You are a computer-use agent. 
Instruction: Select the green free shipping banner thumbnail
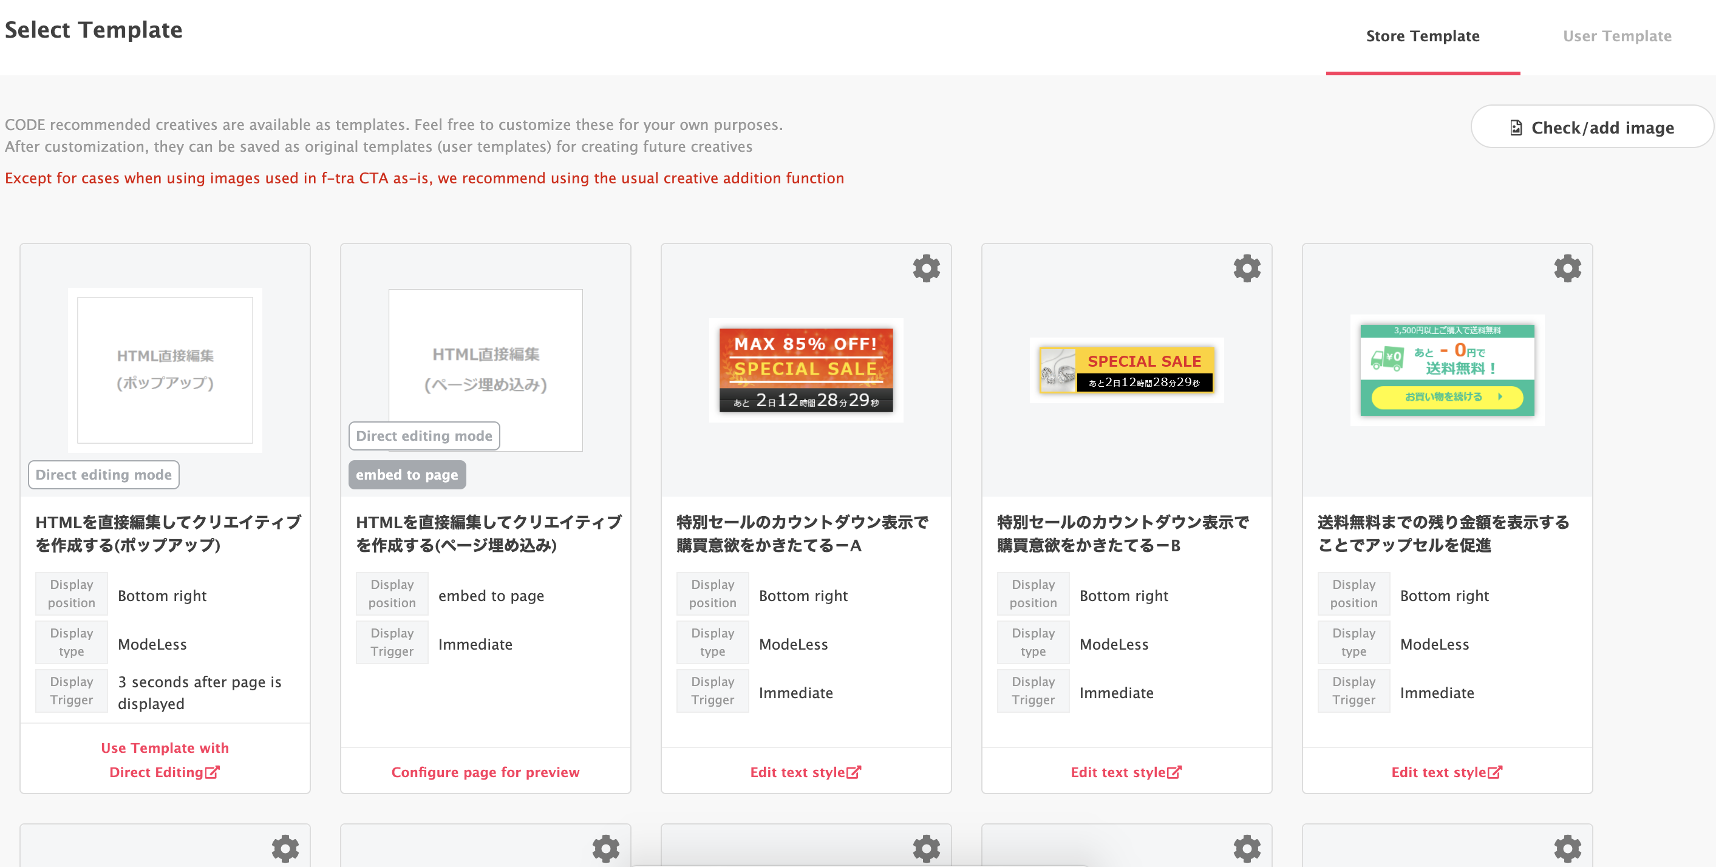(1446, 370)
